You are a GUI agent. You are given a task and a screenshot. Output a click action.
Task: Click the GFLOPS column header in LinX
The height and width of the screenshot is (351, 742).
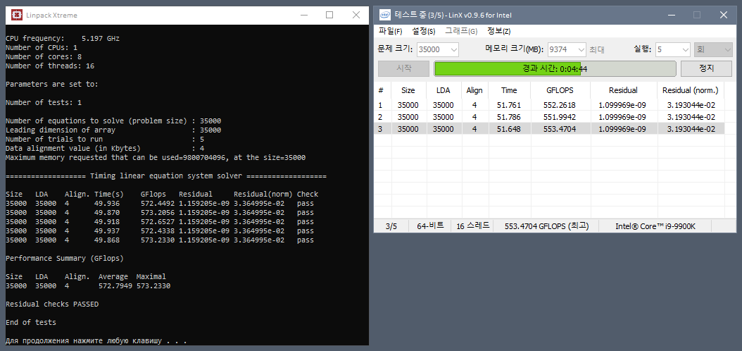(x=560, y=90)
